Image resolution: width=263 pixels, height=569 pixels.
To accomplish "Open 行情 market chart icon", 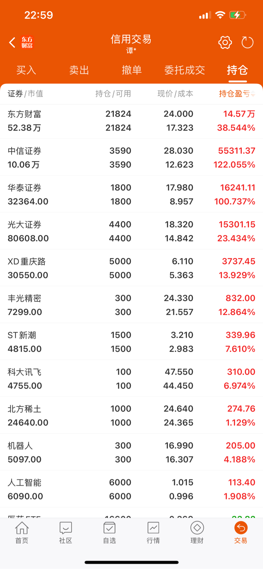I will click(x=153, y=528).
